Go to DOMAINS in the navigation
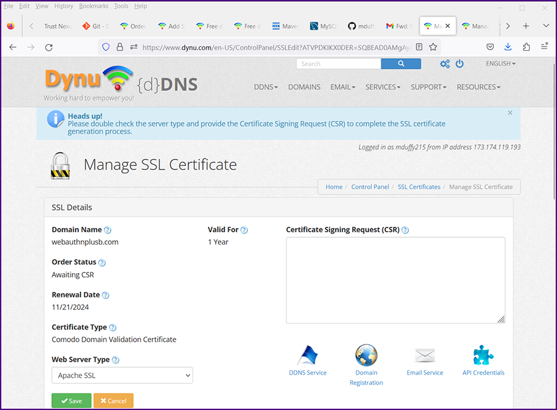557x410 pixels. (304, 87)
